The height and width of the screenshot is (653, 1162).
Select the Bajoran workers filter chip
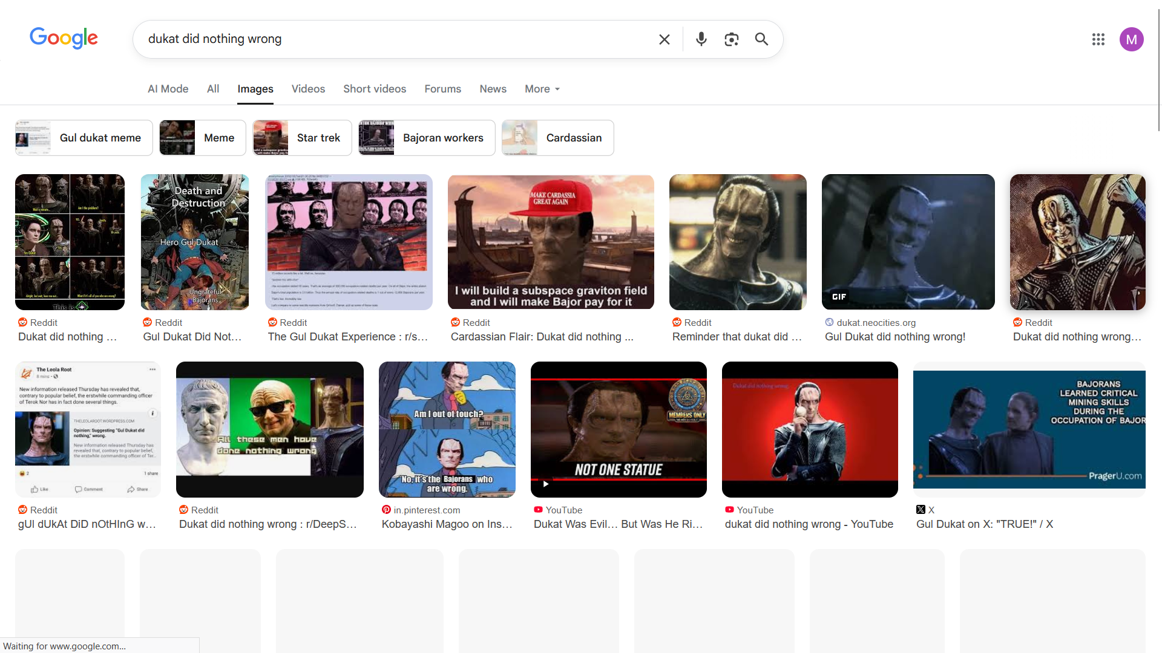click(x=427, y=138)
